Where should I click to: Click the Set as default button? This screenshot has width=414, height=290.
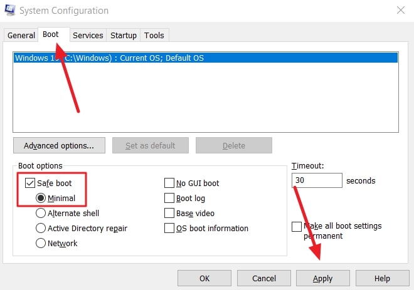(x=151, y=145)
